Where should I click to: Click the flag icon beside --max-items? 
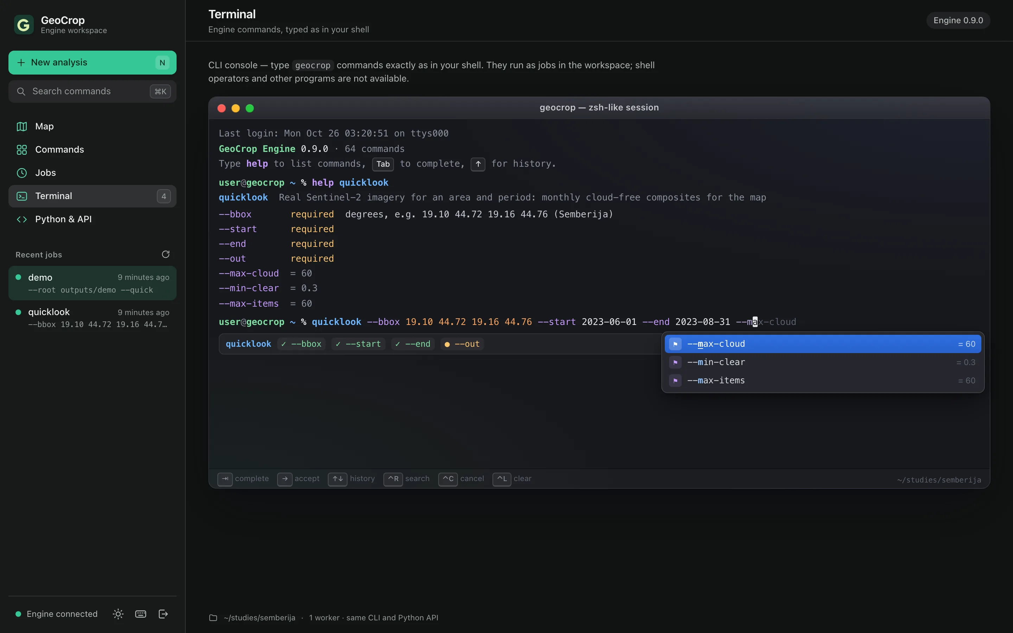tap(675, 381)
